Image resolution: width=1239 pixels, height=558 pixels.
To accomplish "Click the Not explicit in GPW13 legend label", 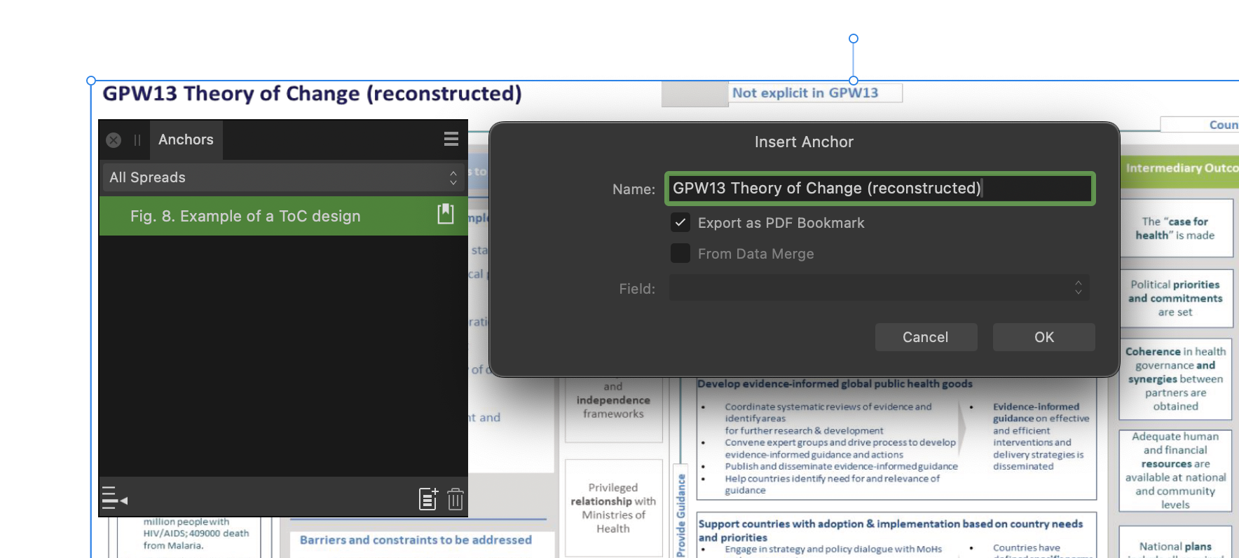I will coord(805,93).
